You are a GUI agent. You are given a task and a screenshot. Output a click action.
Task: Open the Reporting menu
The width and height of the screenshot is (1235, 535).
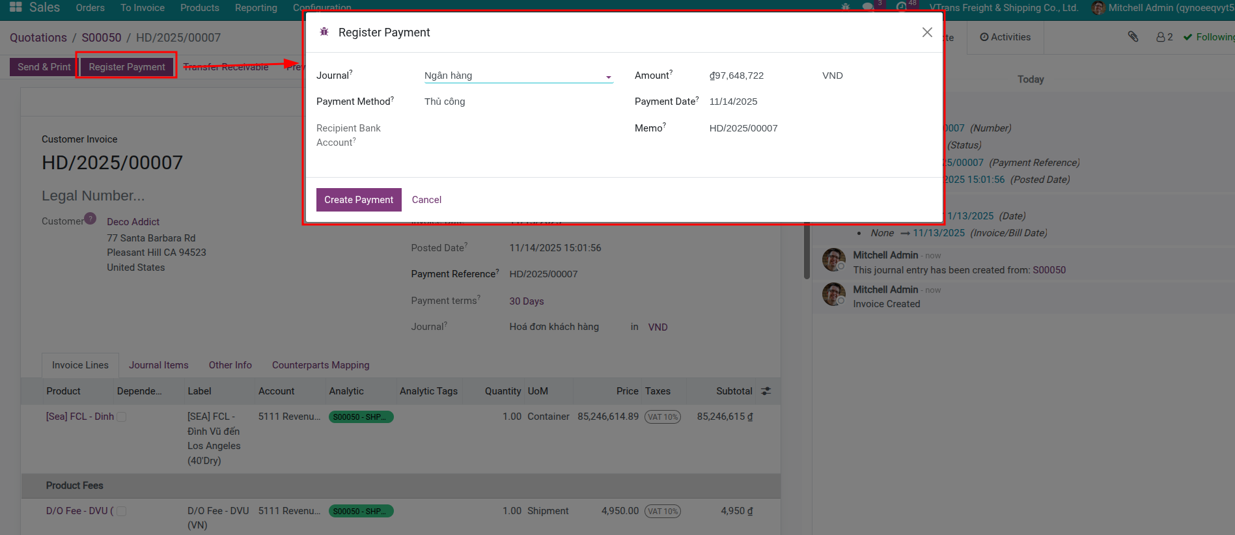256,8
